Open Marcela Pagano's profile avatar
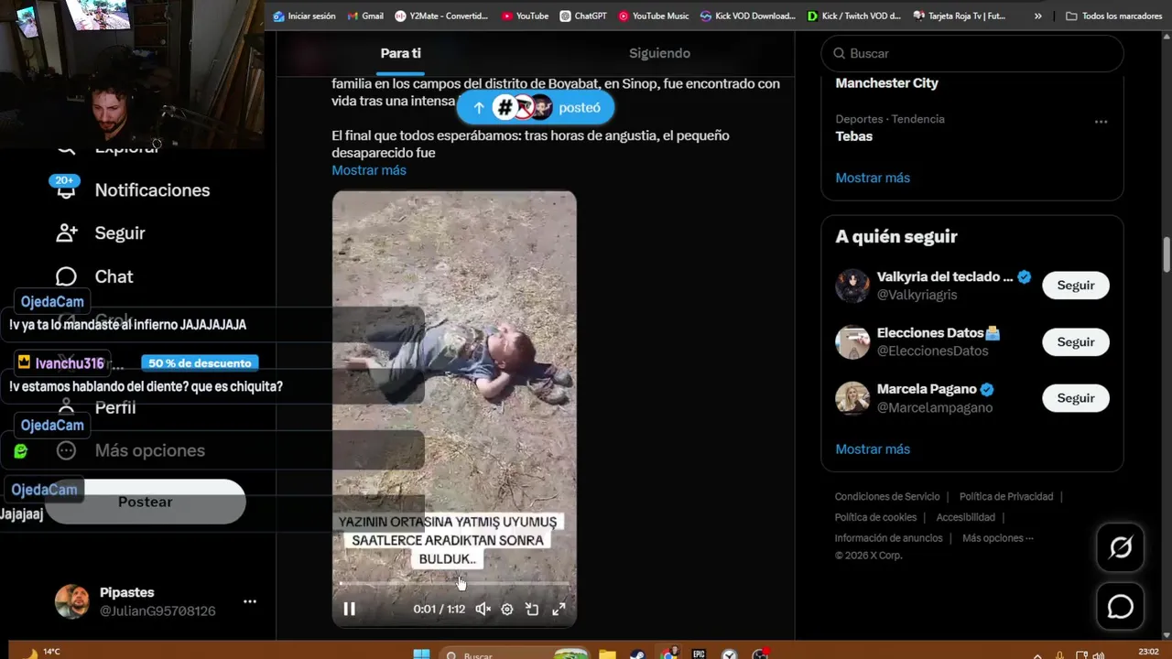Image resolution: width=1172 pixels, height=659 pixels. [852, 398]
